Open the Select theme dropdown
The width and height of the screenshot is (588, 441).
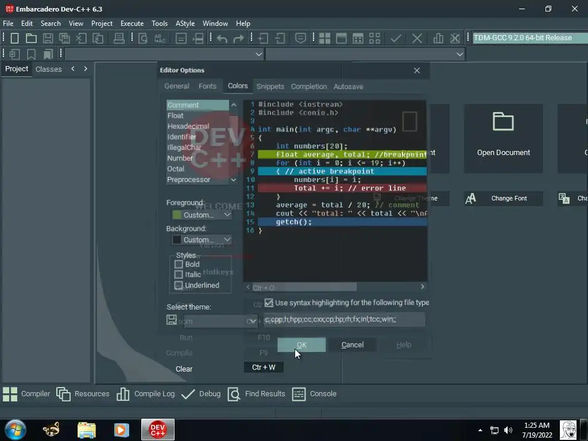click(253, 322)
